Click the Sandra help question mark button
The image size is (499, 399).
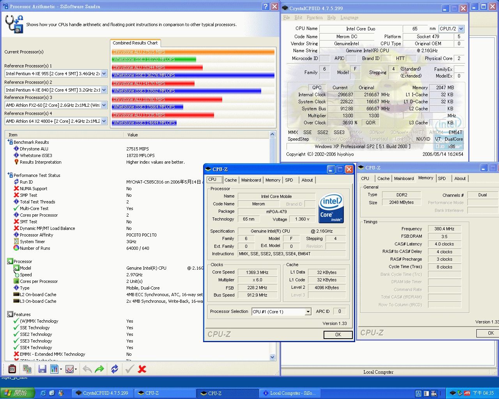[x=265, y=6]
